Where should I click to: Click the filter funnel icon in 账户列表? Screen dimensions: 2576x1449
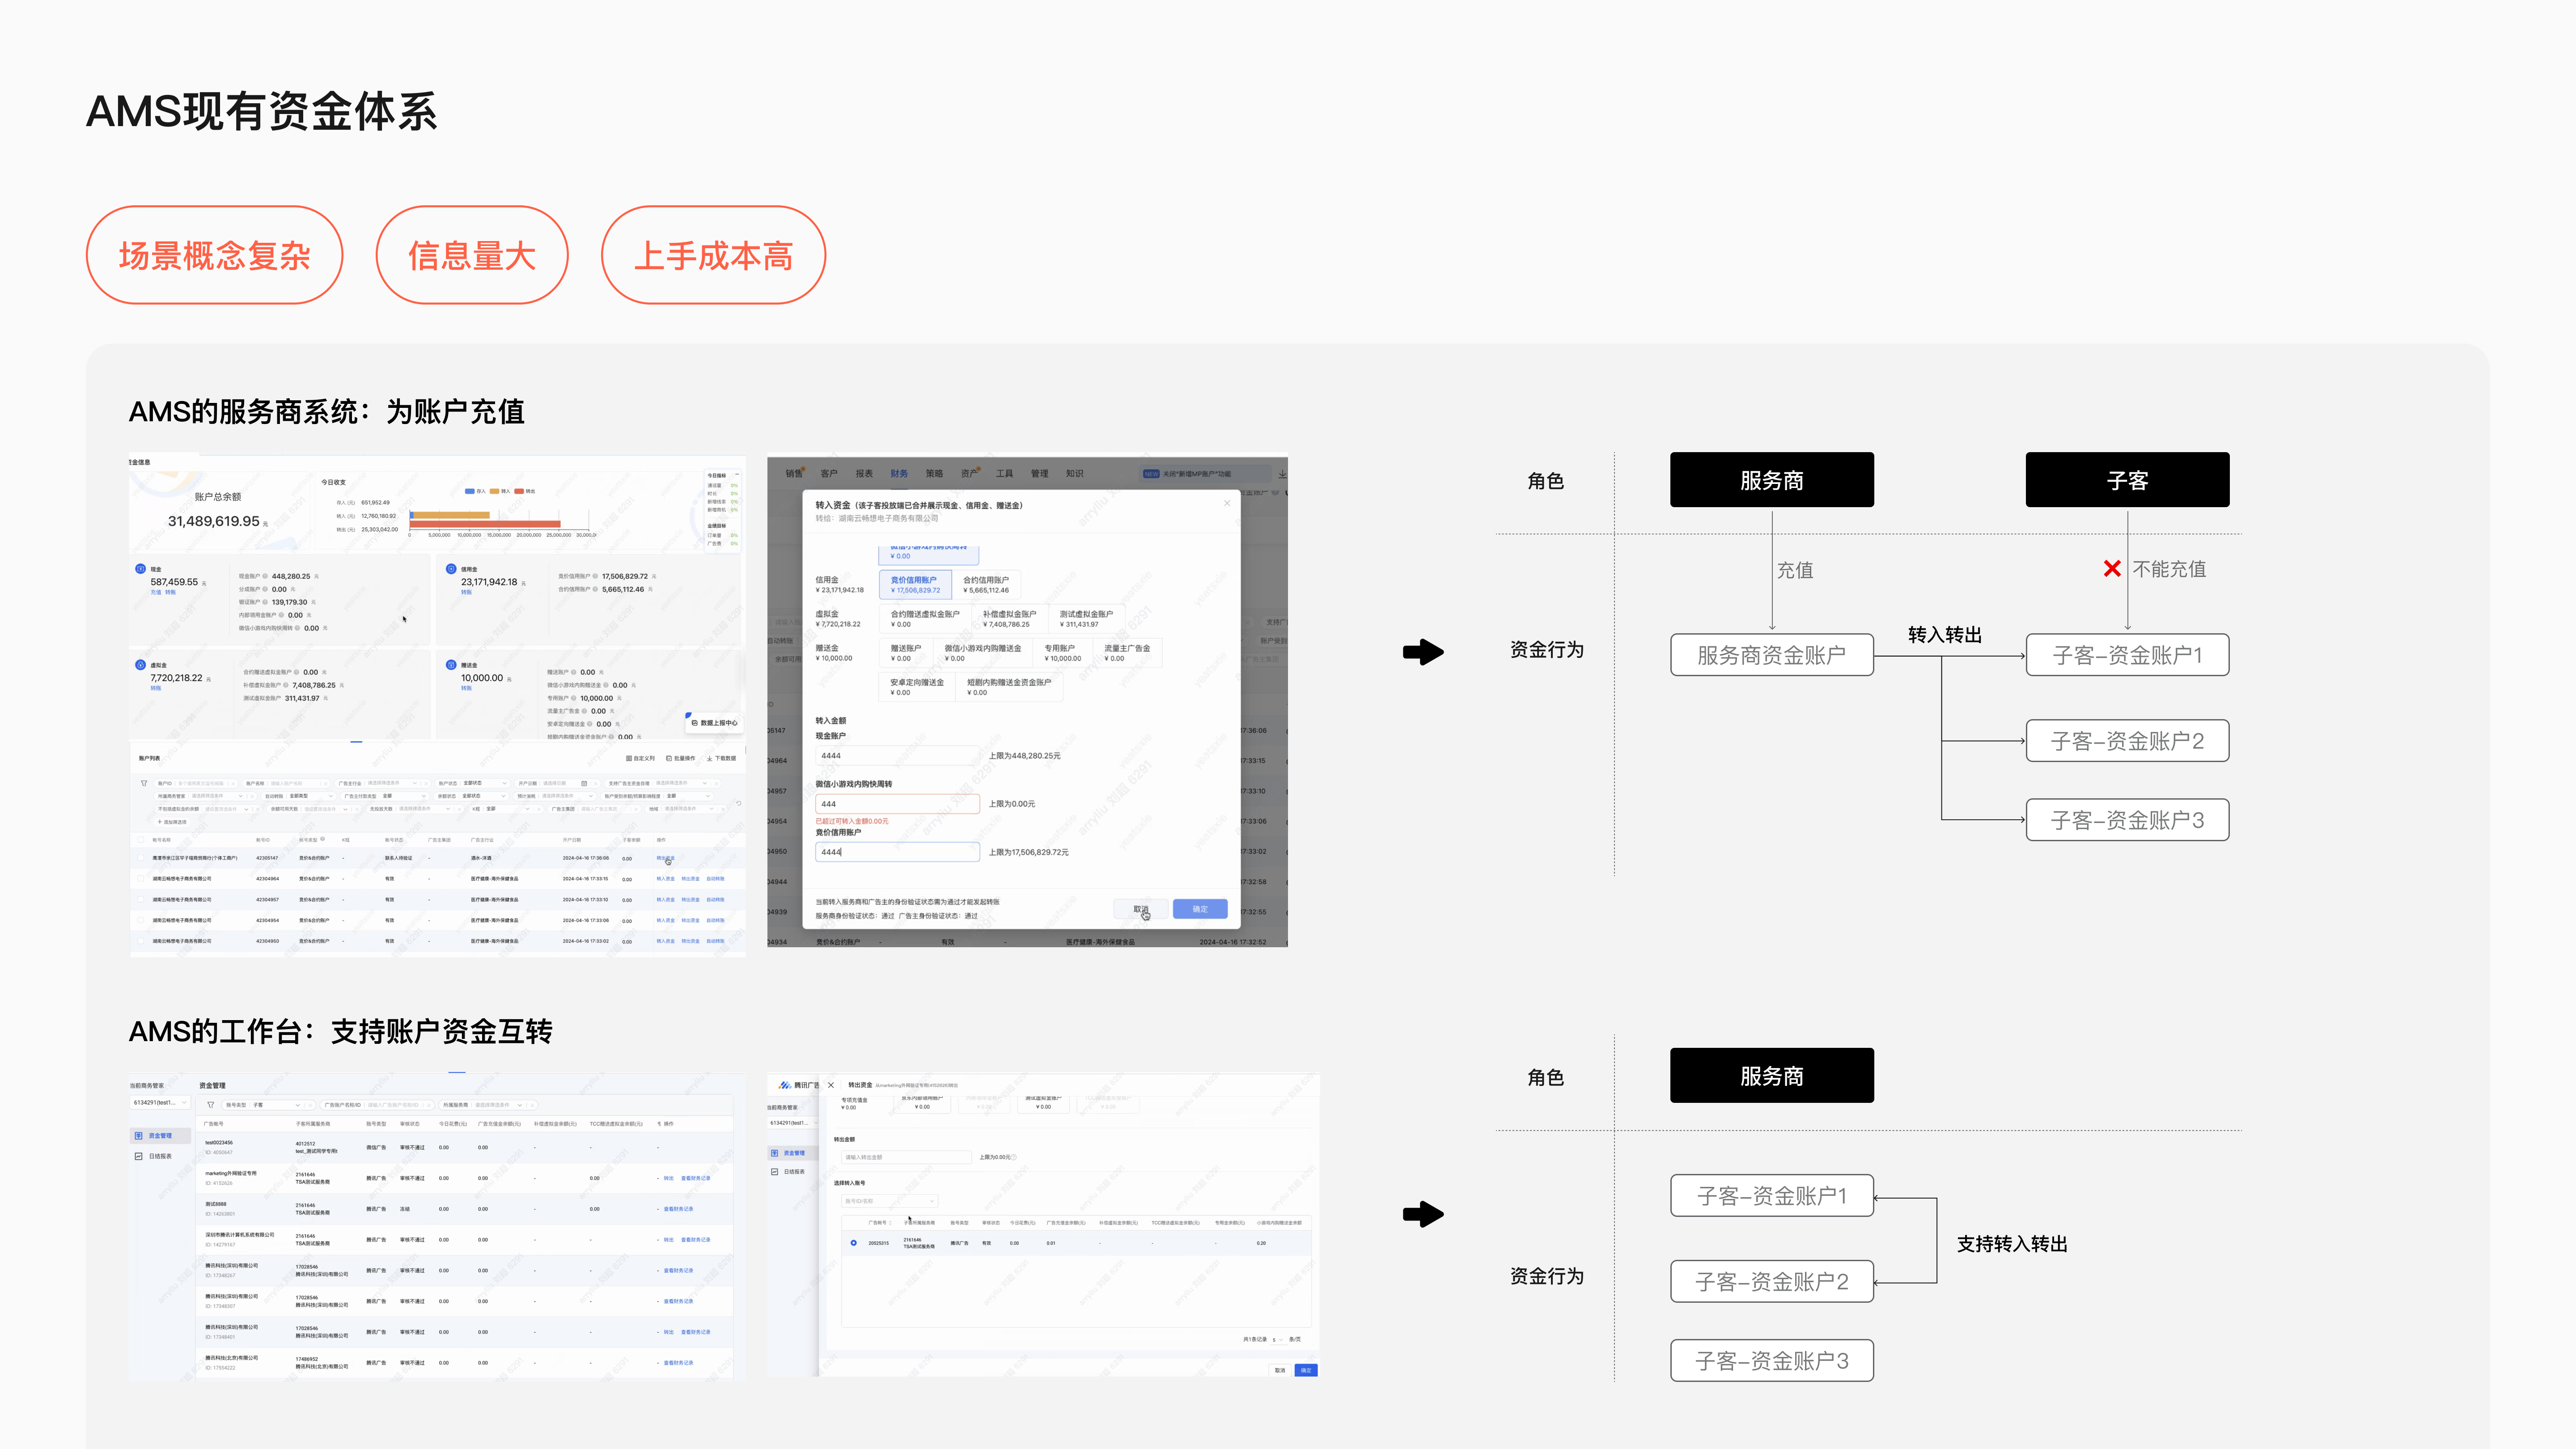pyautogui.click(x=144, y=783)
